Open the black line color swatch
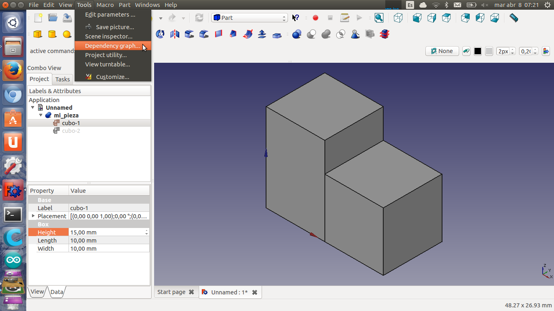The height and width of the screenshot is (311, 554). point(478,51)
